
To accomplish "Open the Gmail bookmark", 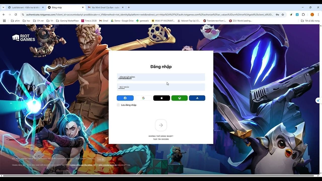I will pyautogui.click(x=104, y=21).
